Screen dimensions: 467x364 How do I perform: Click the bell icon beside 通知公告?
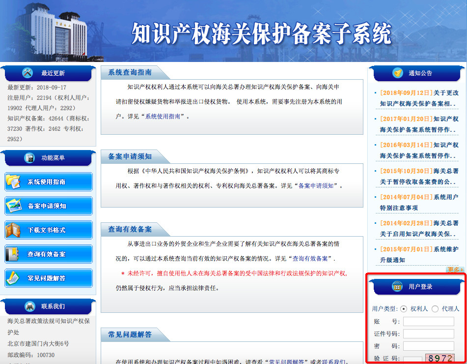397,73
